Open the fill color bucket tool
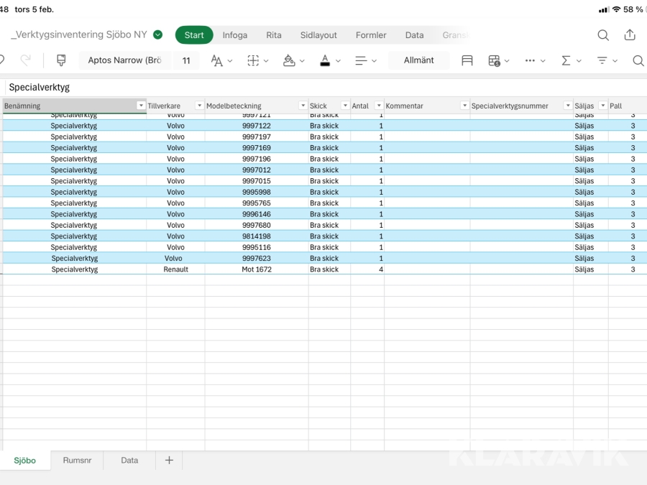The width and height of the screenshot is (647, 485). click(289, 60)
